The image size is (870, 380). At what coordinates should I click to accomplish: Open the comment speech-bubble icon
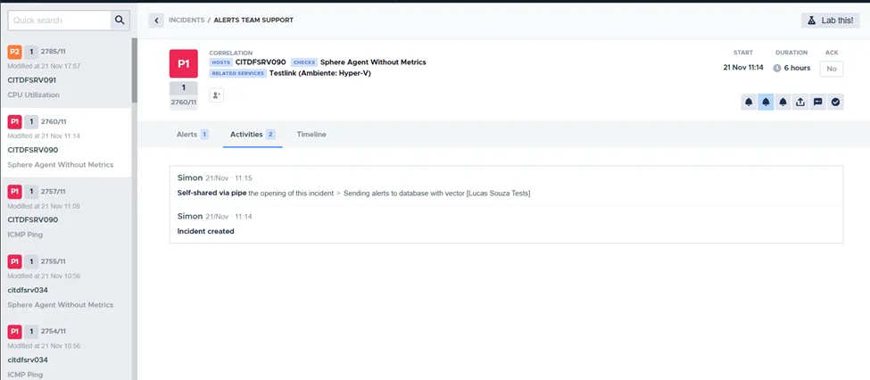coord(818,102)
